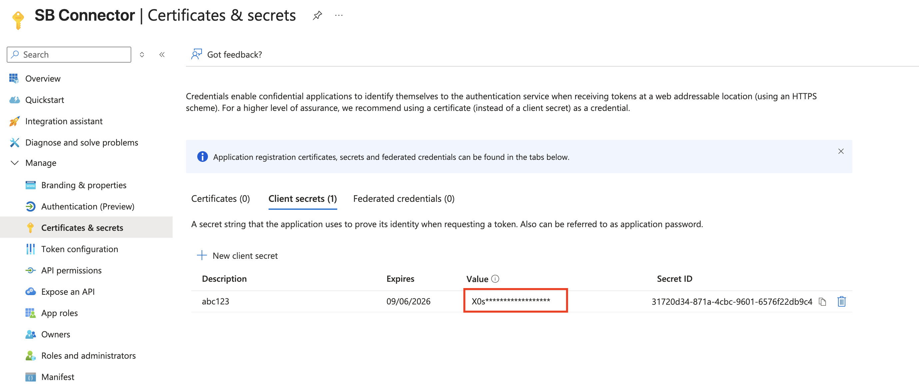The width and height of the screenshot is (919, 385).
Task: Click the Got feedback icon
Action: 197,54
